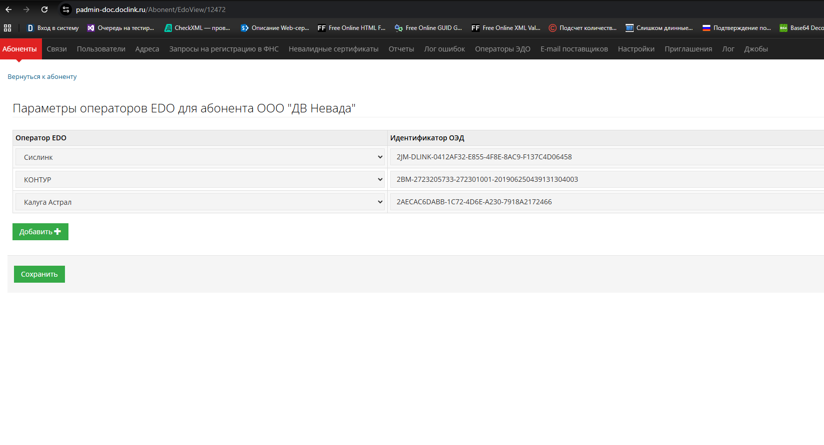Click the 2JM-DLINK identifier field

tap(607, 157)
